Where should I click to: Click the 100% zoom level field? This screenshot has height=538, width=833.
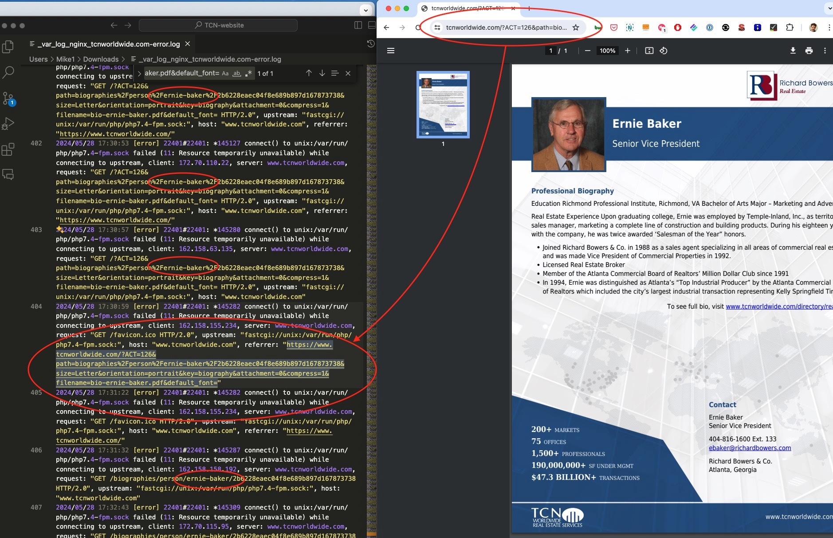pyautogui.click(x=607, y=51)
